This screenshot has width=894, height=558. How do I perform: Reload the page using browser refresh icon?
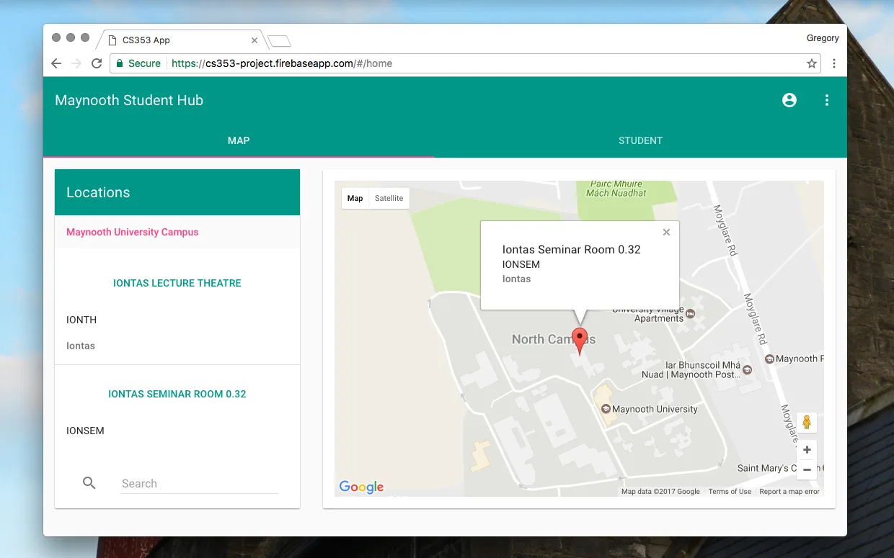(x=97, y=63)
